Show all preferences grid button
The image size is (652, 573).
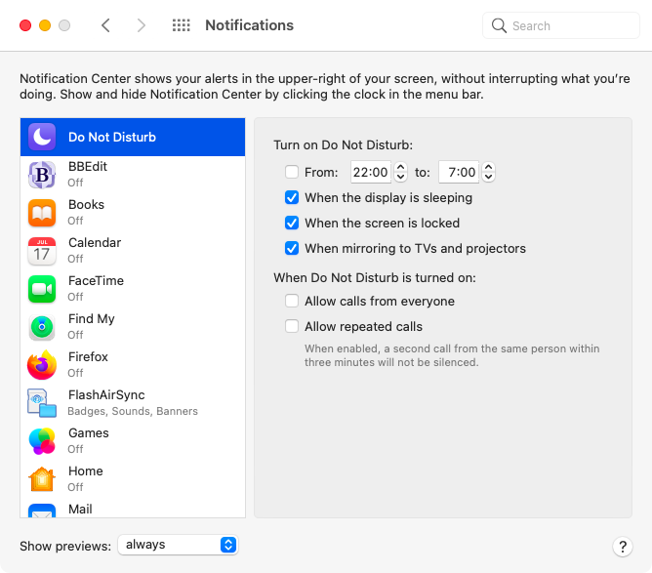(x=181, y=25)
